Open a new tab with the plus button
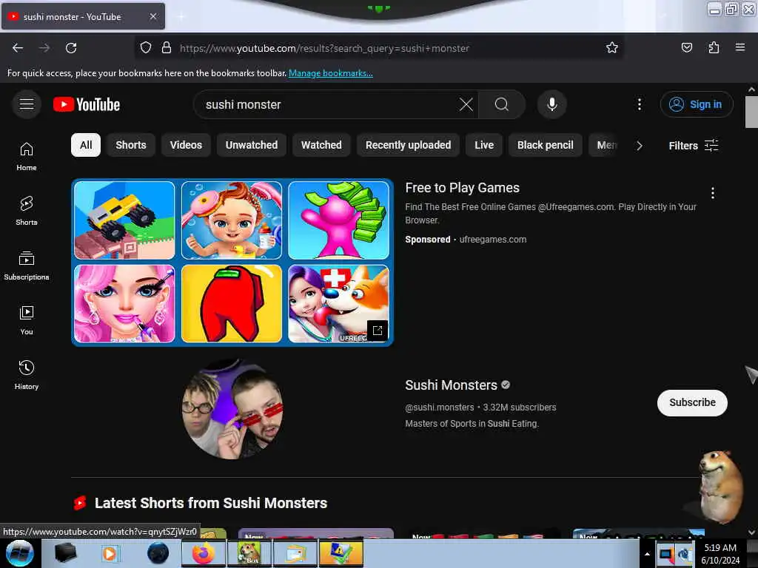The height and width of the screenshot is (568, 758). (x=181, y=16)
